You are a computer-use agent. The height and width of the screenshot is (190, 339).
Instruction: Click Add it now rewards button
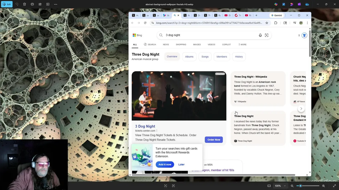pyautogui.click(x=165, y=164)
